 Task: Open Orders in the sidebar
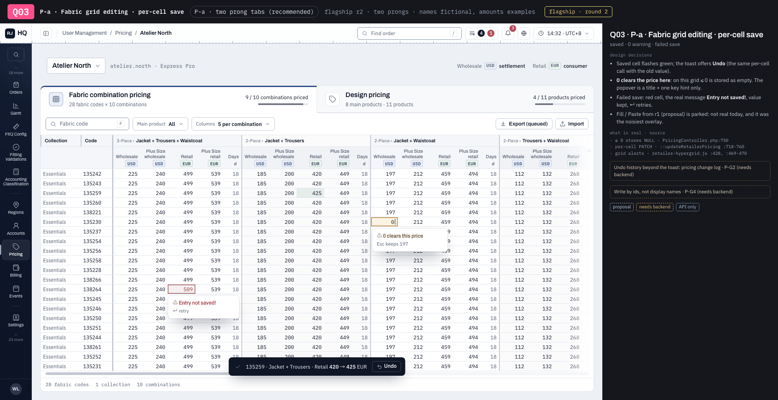coord(16,88)
